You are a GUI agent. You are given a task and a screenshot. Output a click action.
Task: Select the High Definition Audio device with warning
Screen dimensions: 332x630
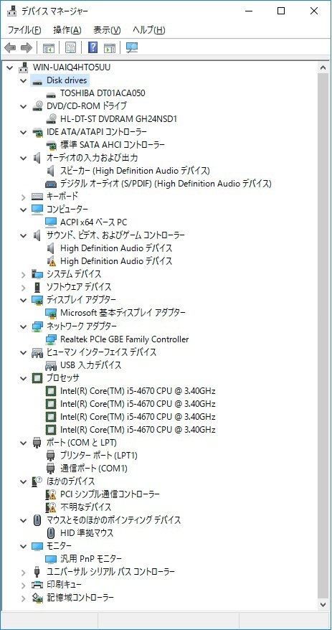116,261
